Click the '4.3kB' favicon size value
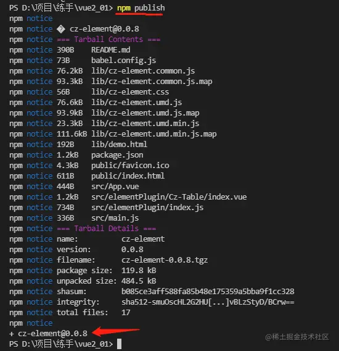Viewport: 339px width, 351px height. point(67,166)
